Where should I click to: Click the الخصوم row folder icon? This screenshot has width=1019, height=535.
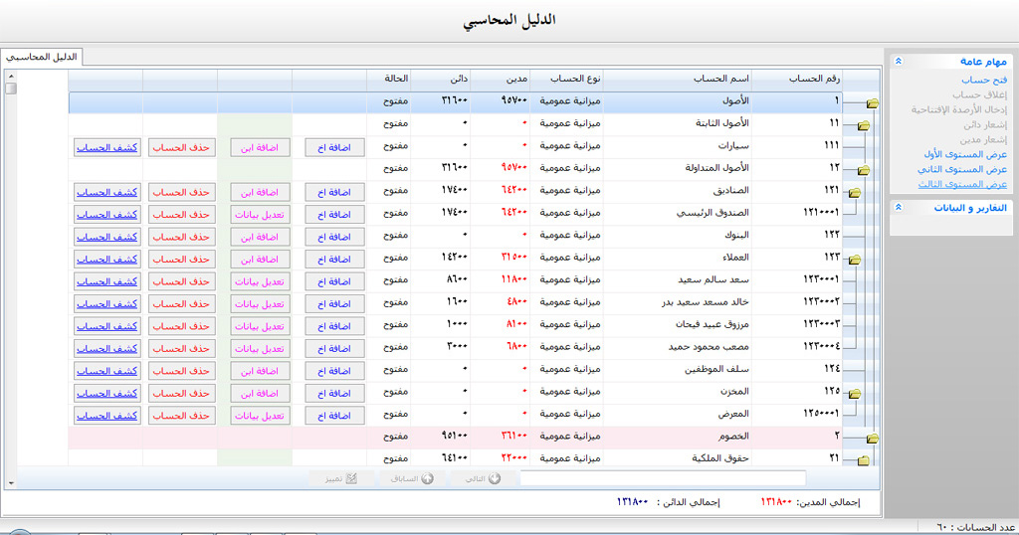873,439
